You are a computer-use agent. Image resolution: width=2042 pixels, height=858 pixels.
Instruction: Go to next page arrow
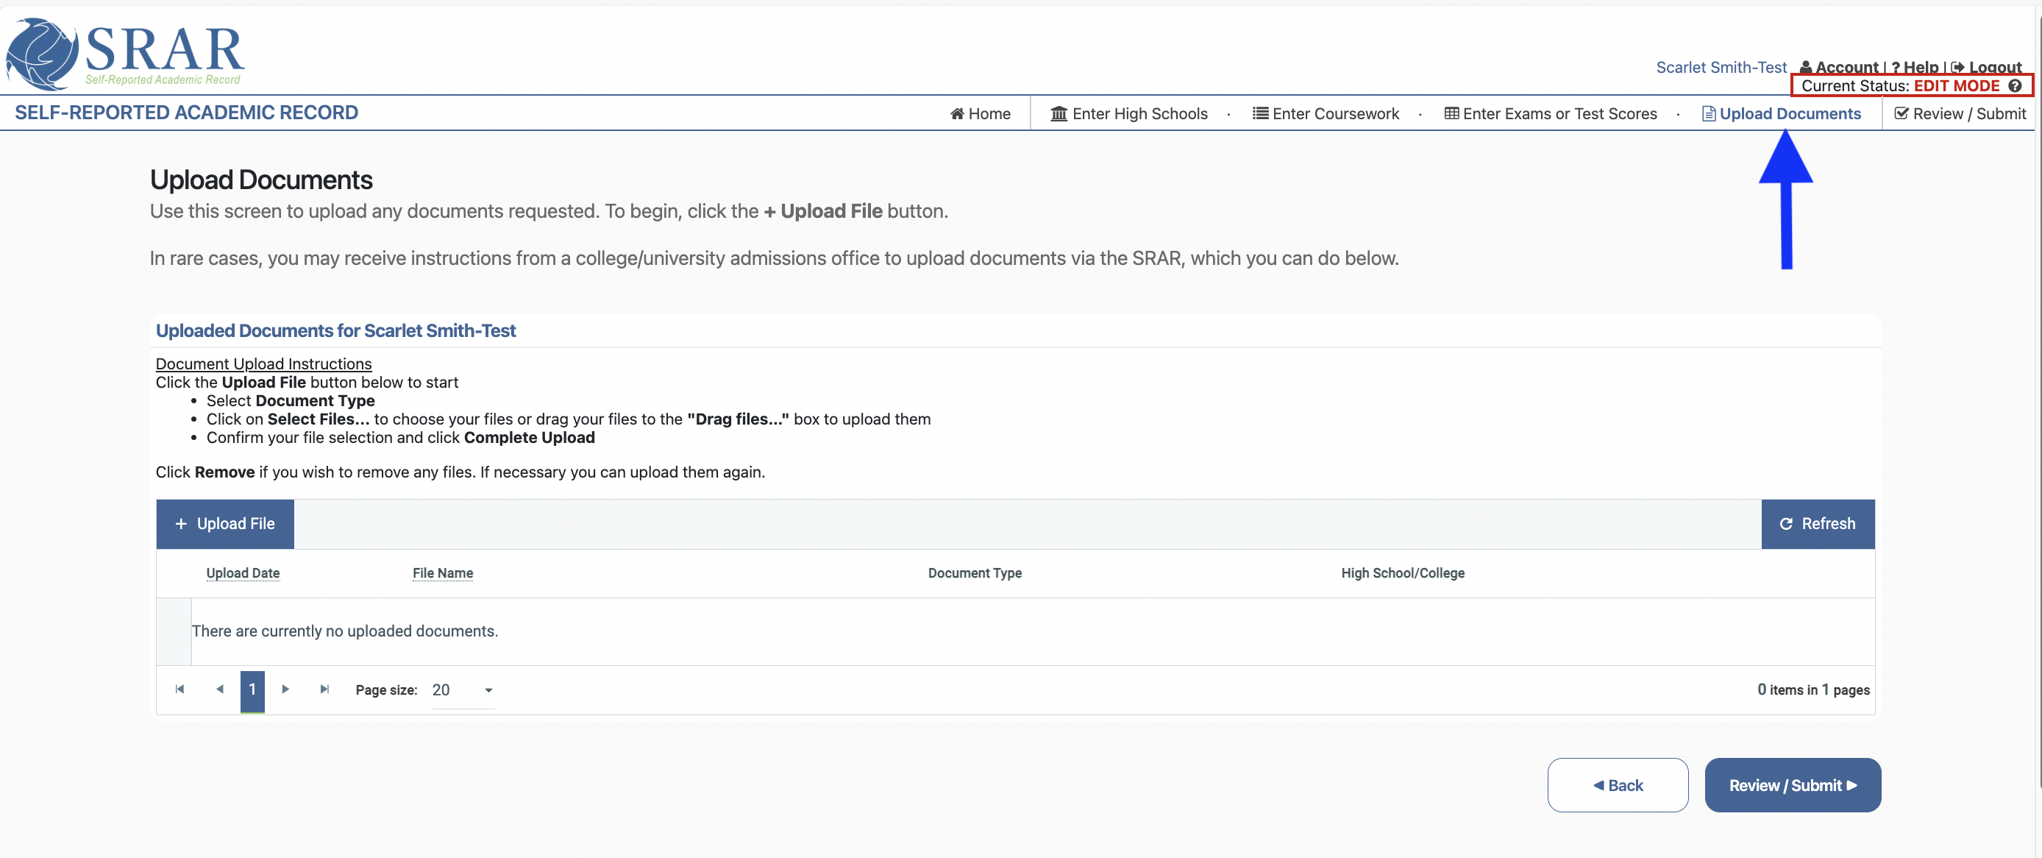click(x=285, y=689)
